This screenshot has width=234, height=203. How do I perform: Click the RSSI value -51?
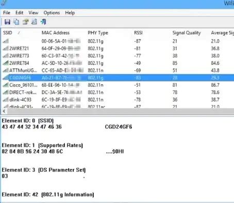coord(138,85)
